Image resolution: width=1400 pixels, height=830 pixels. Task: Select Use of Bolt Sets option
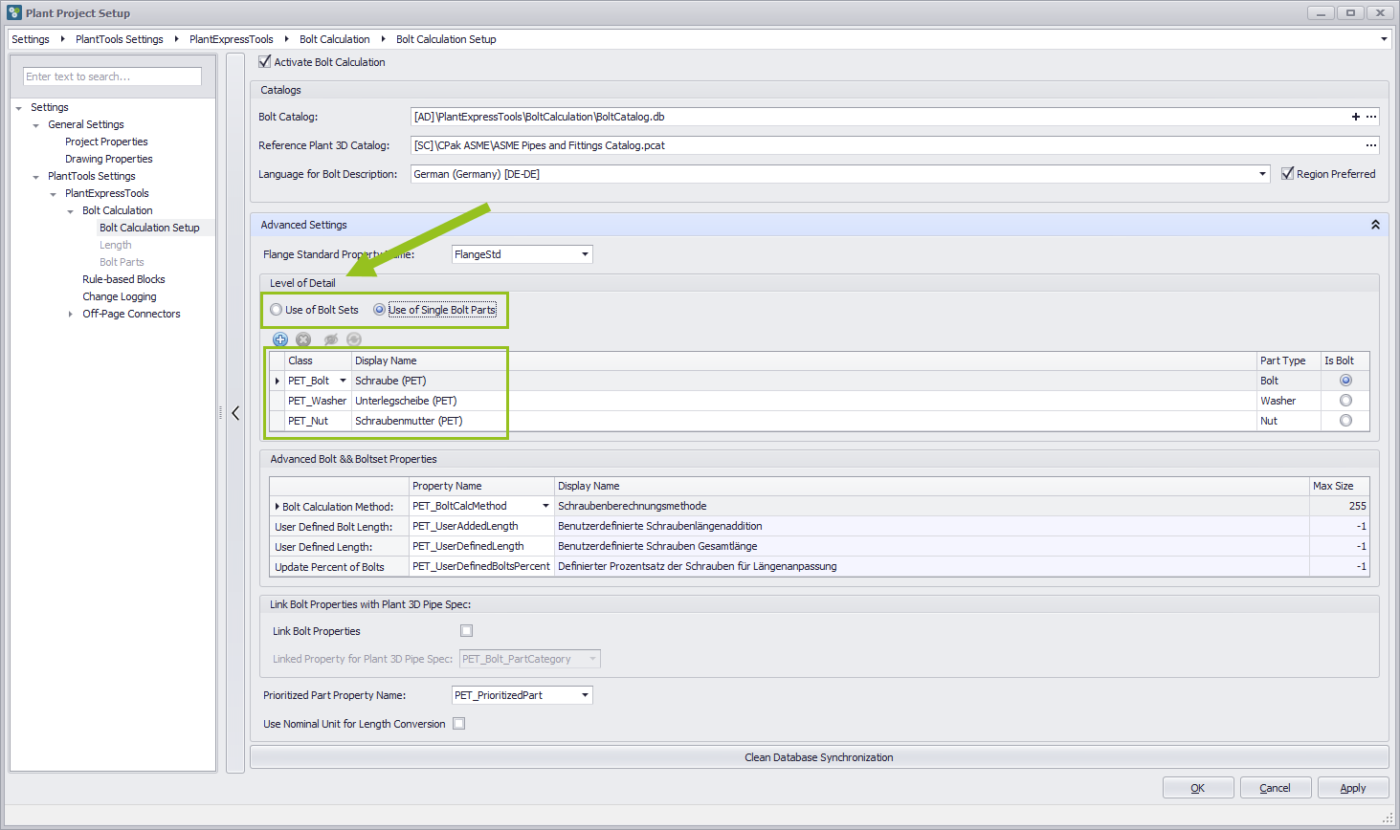[276, 310]
